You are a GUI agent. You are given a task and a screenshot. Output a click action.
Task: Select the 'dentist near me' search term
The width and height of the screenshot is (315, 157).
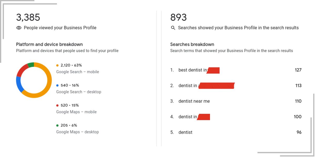point(194,101)
